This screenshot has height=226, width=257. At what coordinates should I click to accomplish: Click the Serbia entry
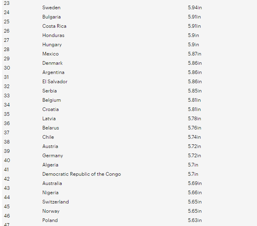pyautogui.click(x=50, y=91)
